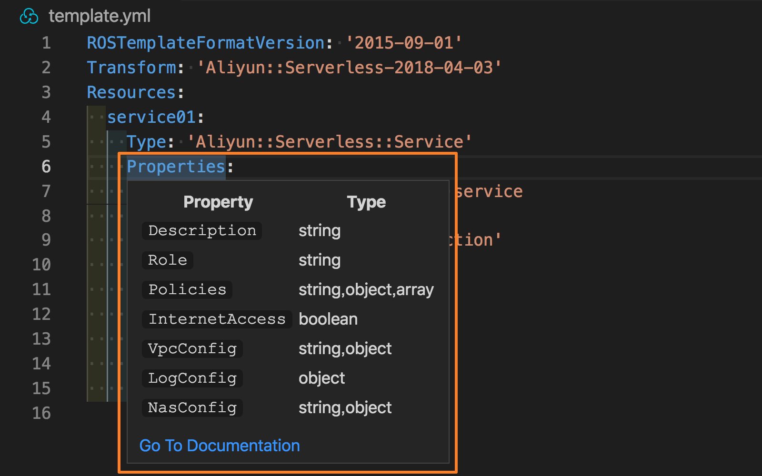Click the cloud icon beside template.yml
Screen dimensions: 762x476
pos(29,17)
